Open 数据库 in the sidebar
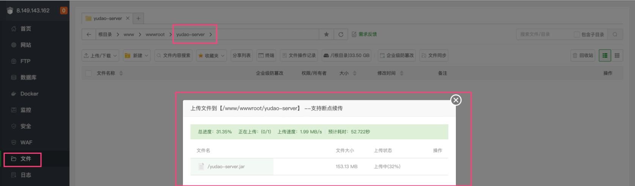This screenshot has height=186, width=635. click(x=28, y=77)
